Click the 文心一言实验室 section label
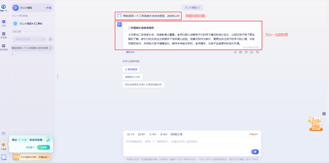The image size is (329, 163). pos(20,16)
